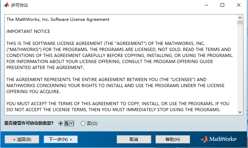The height and width of the screenshot is (148, 248).
Task: Click the empty scrollbar track below the thumb
Action: (x=240, y=71)
